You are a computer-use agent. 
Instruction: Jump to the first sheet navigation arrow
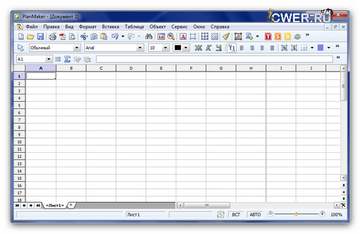(17, 205)
